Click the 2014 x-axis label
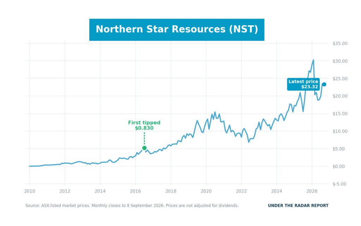 pos(100,191)
